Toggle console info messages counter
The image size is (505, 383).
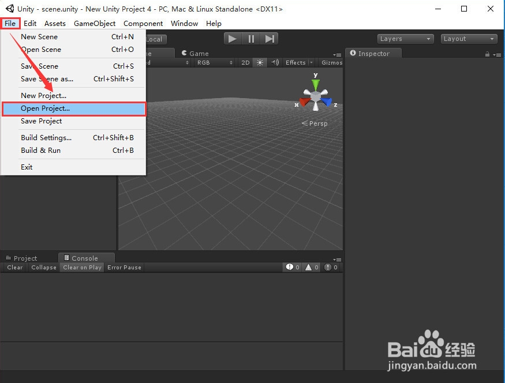(293, 267)
